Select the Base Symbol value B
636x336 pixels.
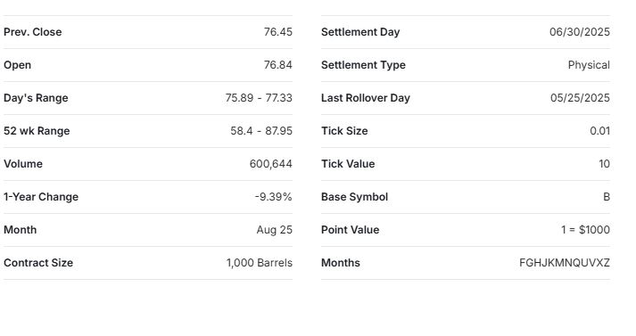(x=607, y=197)
